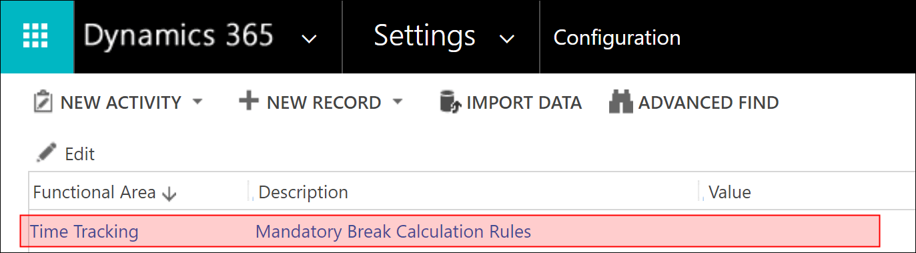Screen dimensions: 916x253
Task: Click the Import Data database icon
Action: 450,102
